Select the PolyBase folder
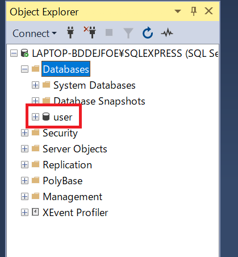Viewport: 238px width, 257px height. [62, 181]
